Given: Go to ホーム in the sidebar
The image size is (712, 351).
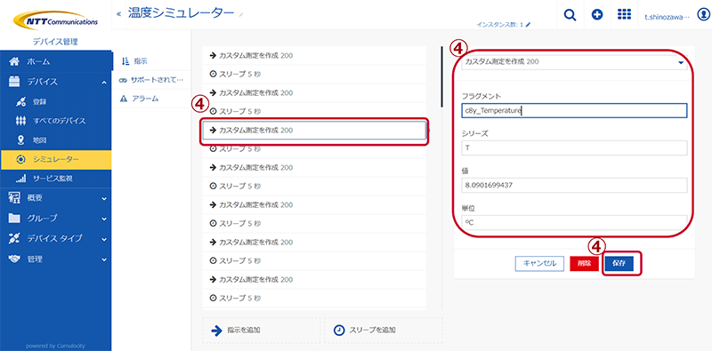Looking at the screenshot, I should tap(55, 61).
